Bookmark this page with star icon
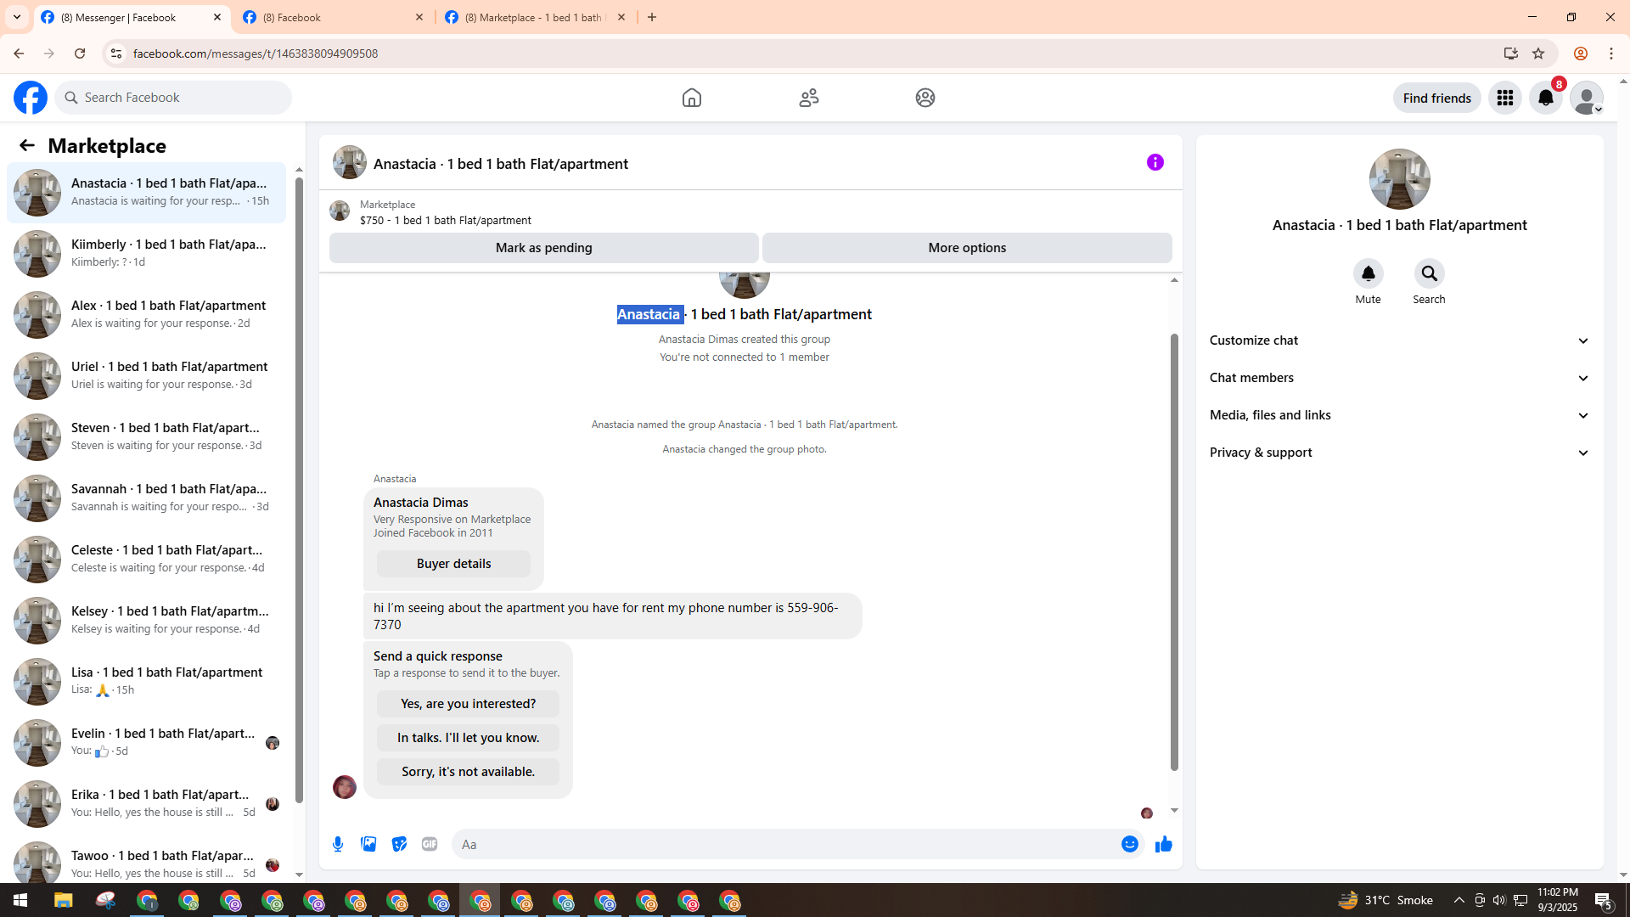Viewport: 1630px width, 917px height. pyautogui.click(x=1538, y=53)
